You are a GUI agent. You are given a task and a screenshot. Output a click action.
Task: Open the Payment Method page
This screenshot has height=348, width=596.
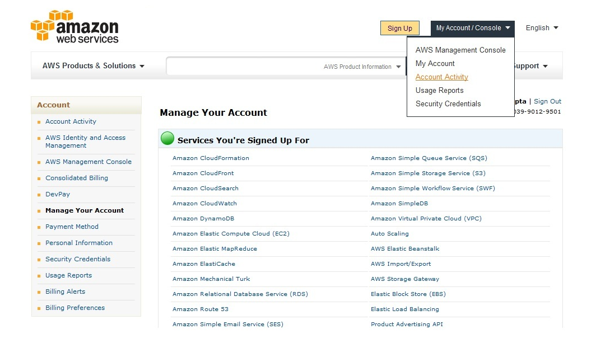72,227
